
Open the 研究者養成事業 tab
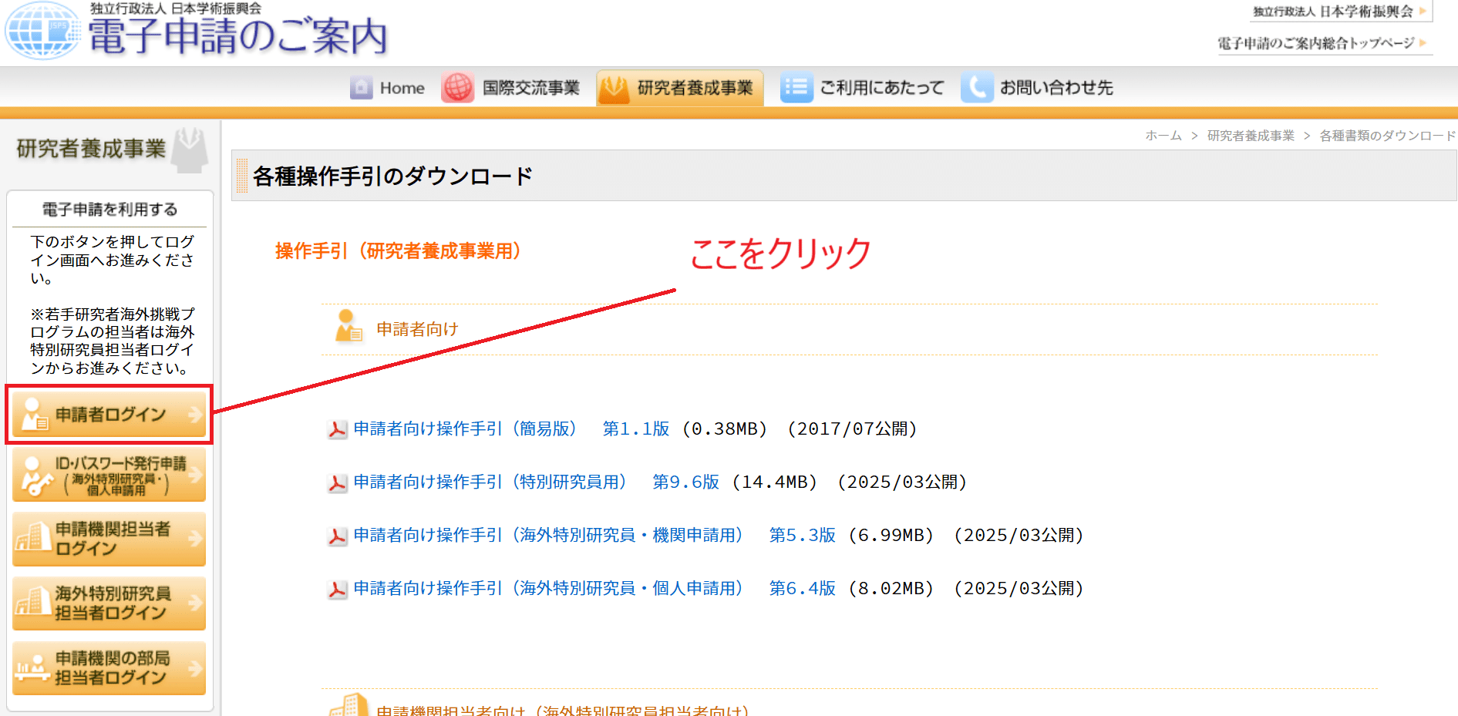[x=680, y=88]
